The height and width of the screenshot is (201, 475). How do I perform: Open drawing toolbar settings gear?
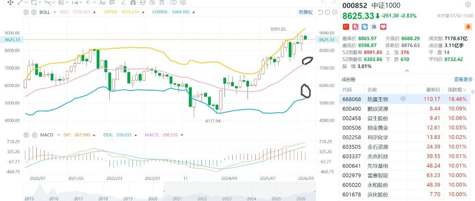pyautogui.click(x=183, y=3)
